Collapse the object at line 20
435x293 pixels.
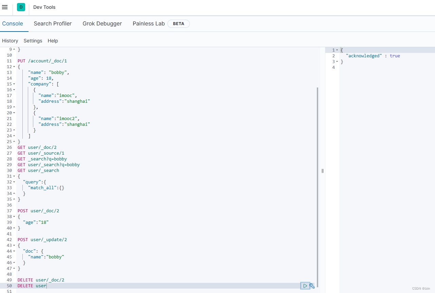14,113
